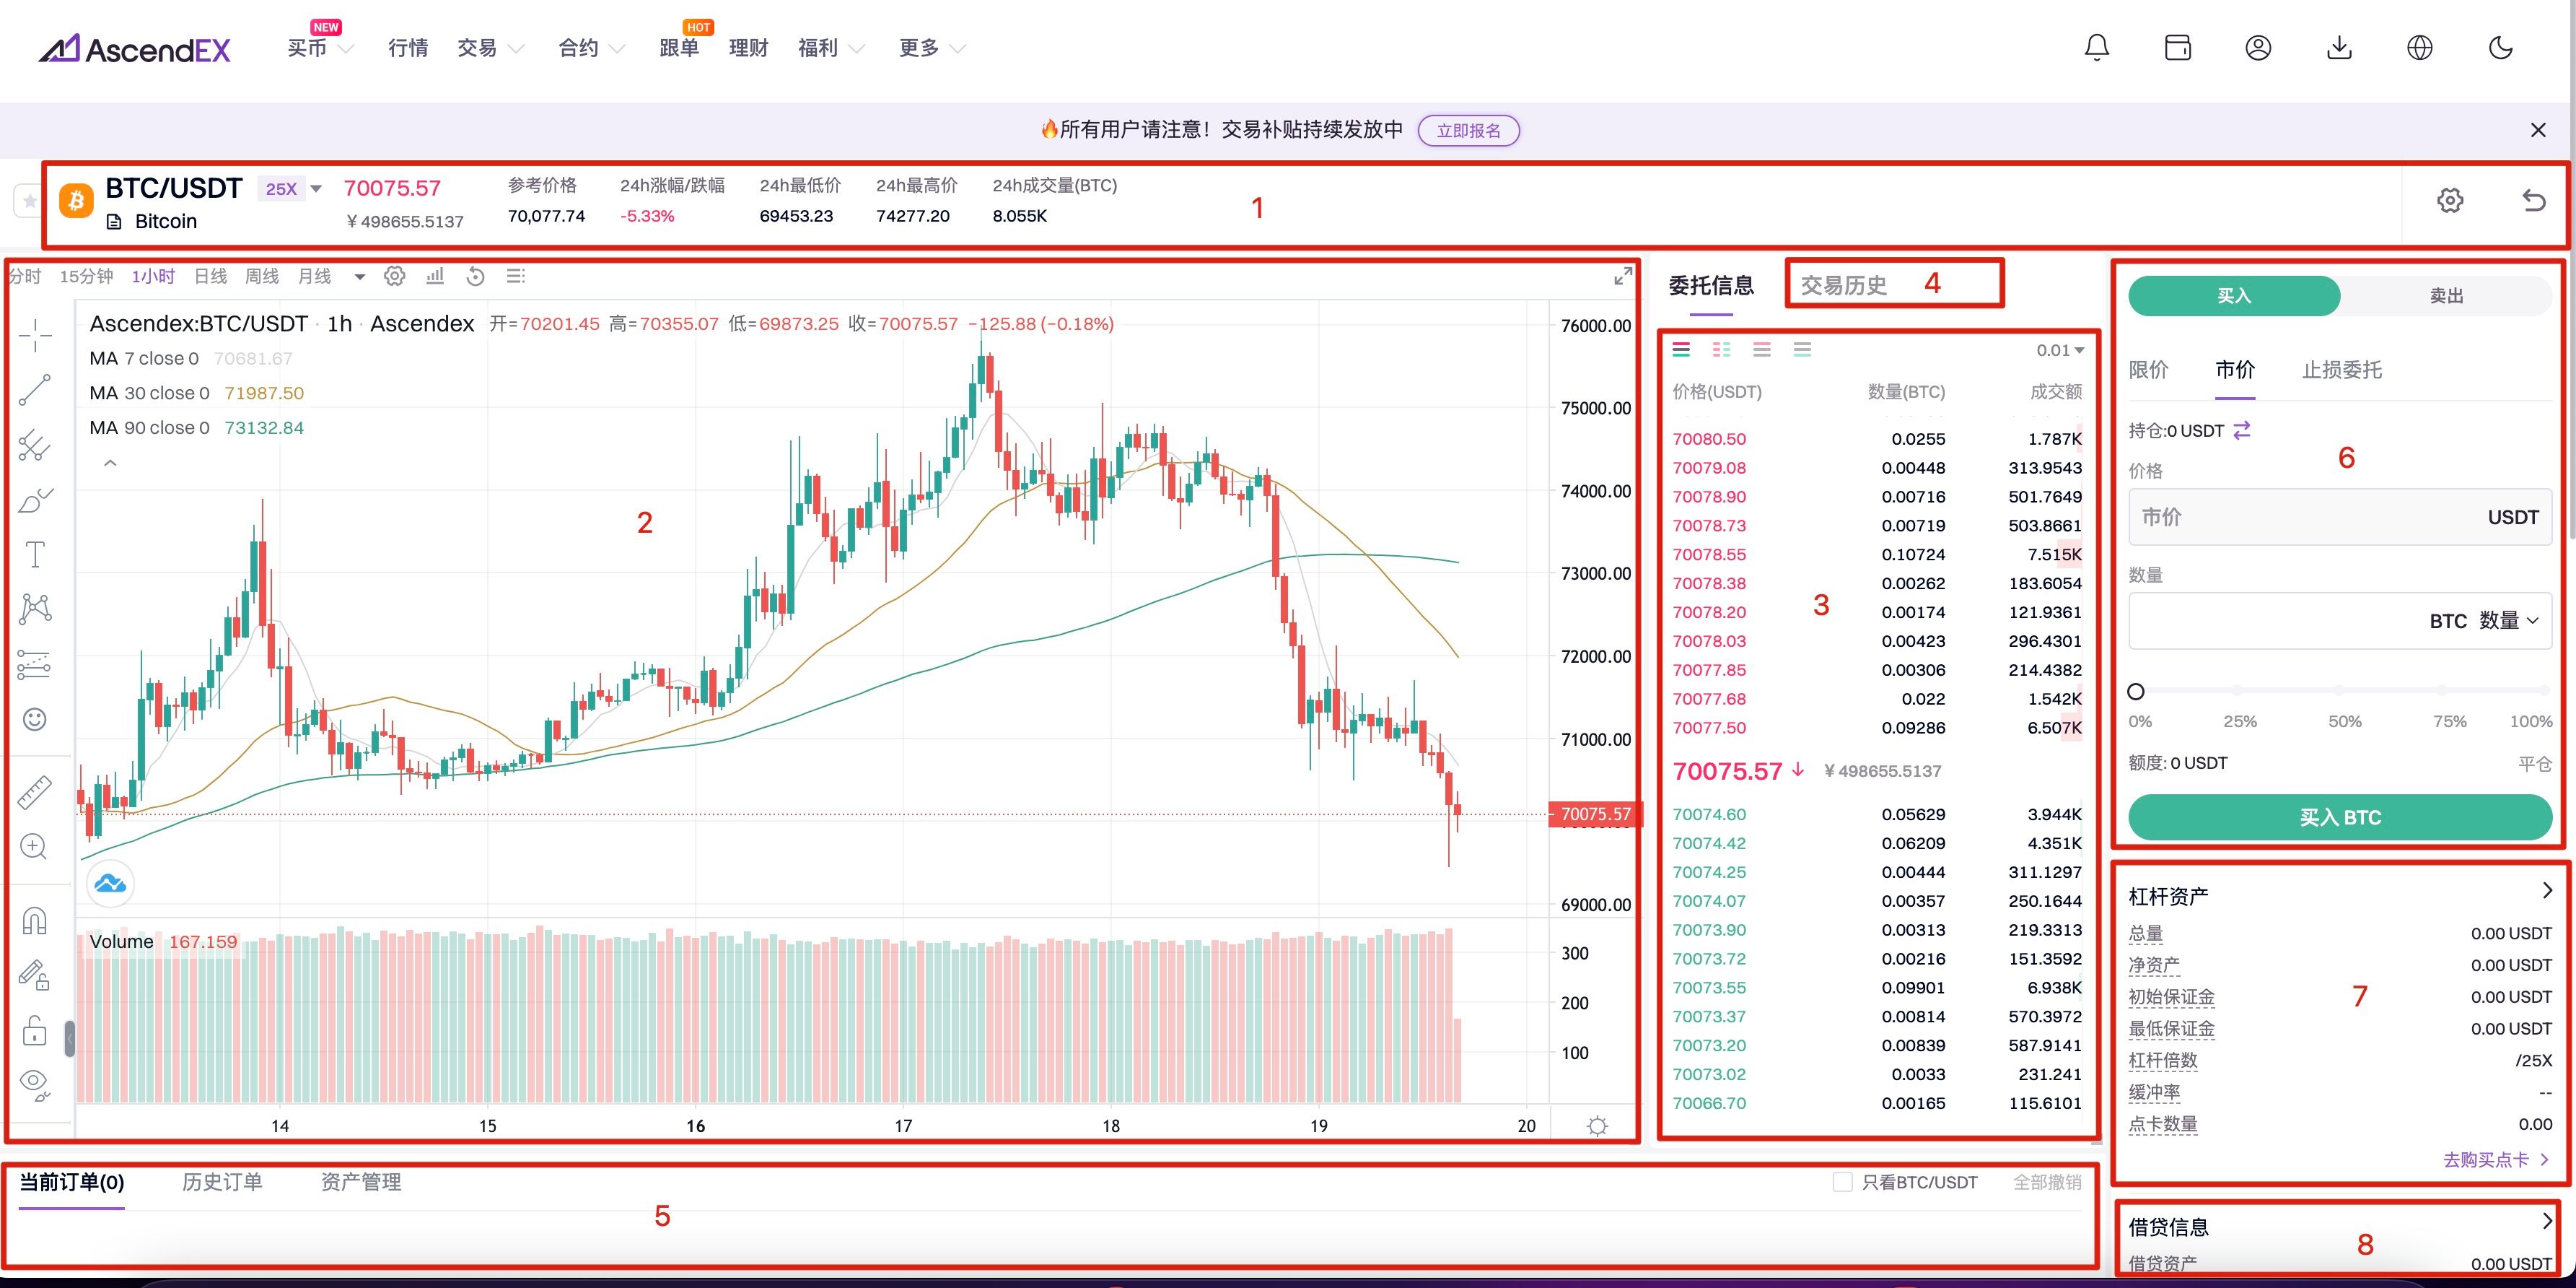Click the 立即报名 banner button
The height and width of the screenshot is (1288, 2576).
[1468, 130]
